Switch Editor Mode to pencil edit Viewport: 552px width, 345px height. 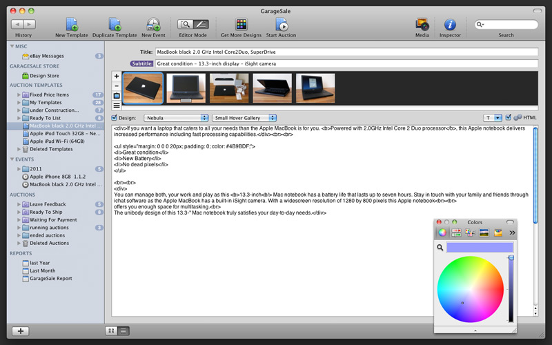tap(201, 24)
